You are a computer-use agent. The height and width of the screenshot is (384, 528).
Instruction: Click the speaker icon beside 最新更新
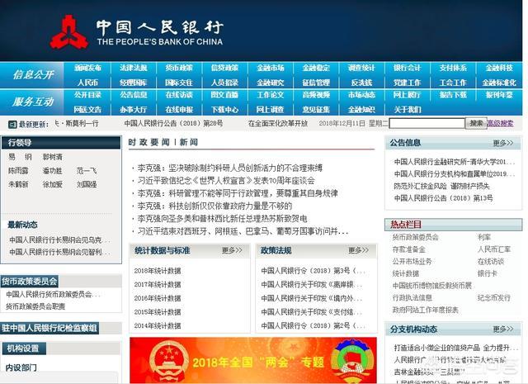tap(12, 125)
